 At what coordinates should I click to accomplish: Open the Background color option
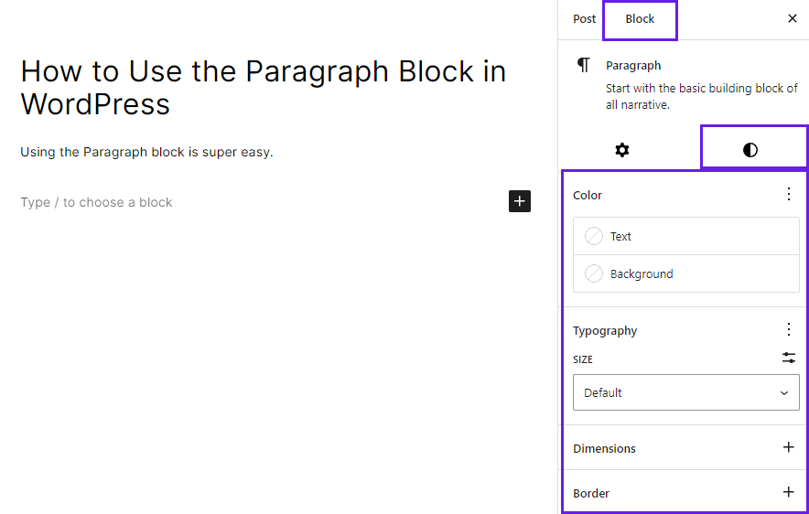(x=686, y=273)
